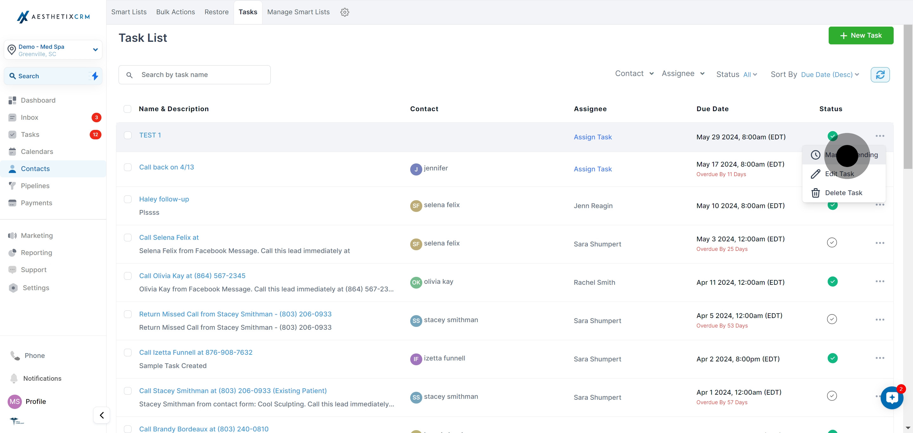Open three-dot menu for TEST 1 task
Screen dimensions: 913x433
click(880, 136)
